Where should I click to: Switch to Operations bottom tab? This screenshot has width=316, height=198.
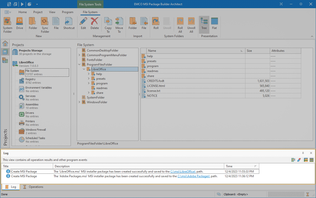[x=33, y=187]
